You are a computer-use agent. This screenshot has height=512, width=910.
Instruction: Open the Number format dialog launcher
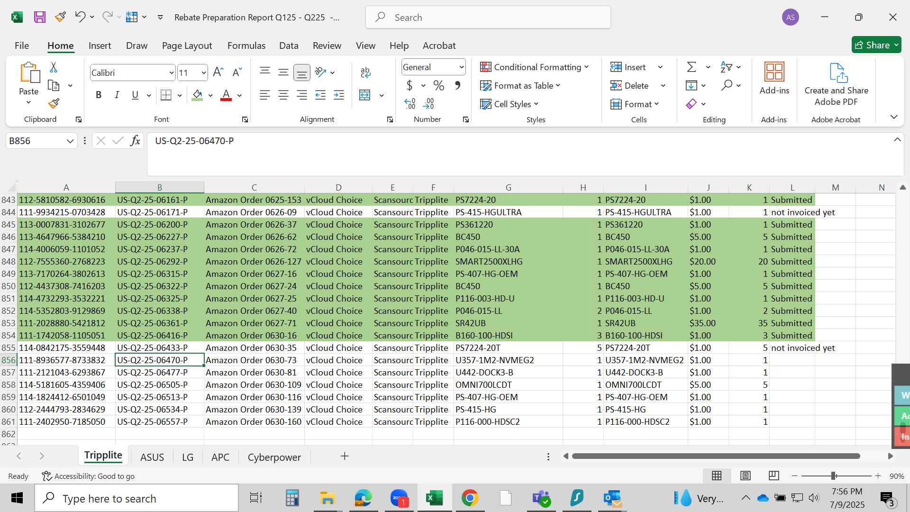point(466,120)
